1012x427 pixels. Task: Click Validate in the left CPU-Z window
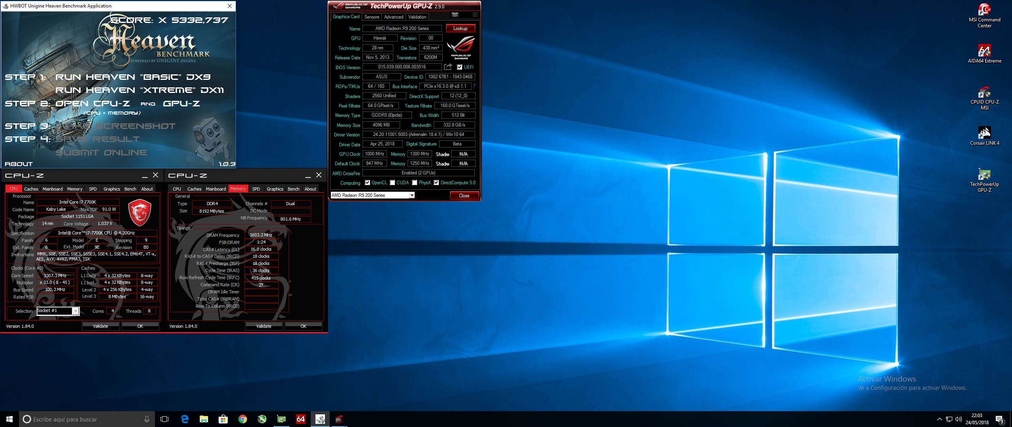100,326
